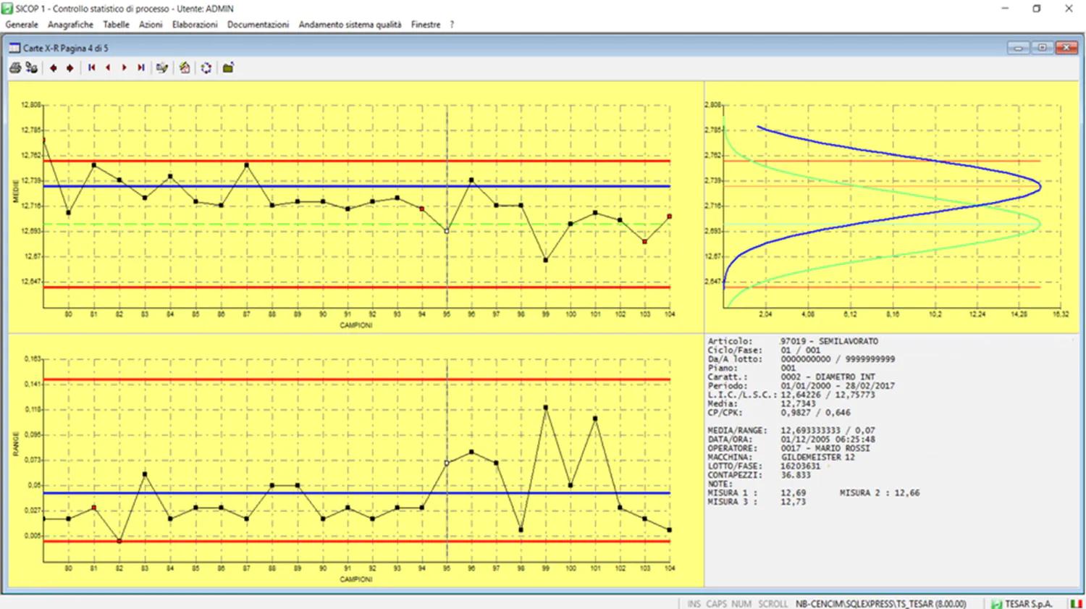
Task: Click the green distribution curve peak
Action: pyautogui.click(x=1039, y=224)
